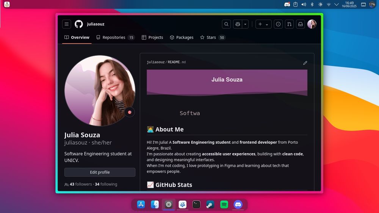Switch to the Projects tab
379x213 pixels.
152,38
